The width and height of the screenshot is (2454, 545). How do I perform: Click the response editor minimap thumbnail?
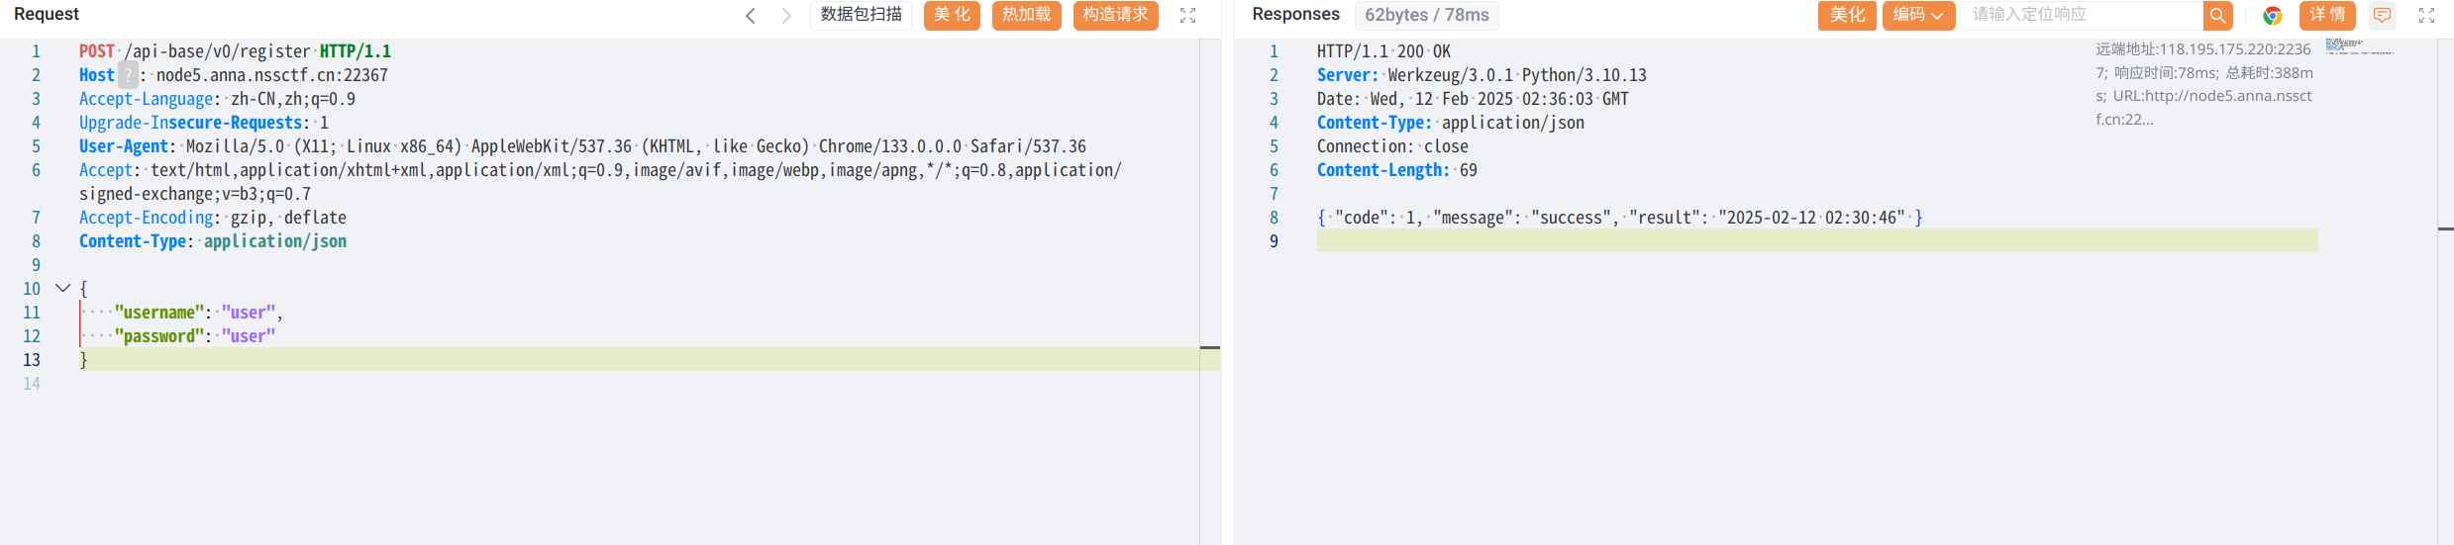click(2359, 45)
